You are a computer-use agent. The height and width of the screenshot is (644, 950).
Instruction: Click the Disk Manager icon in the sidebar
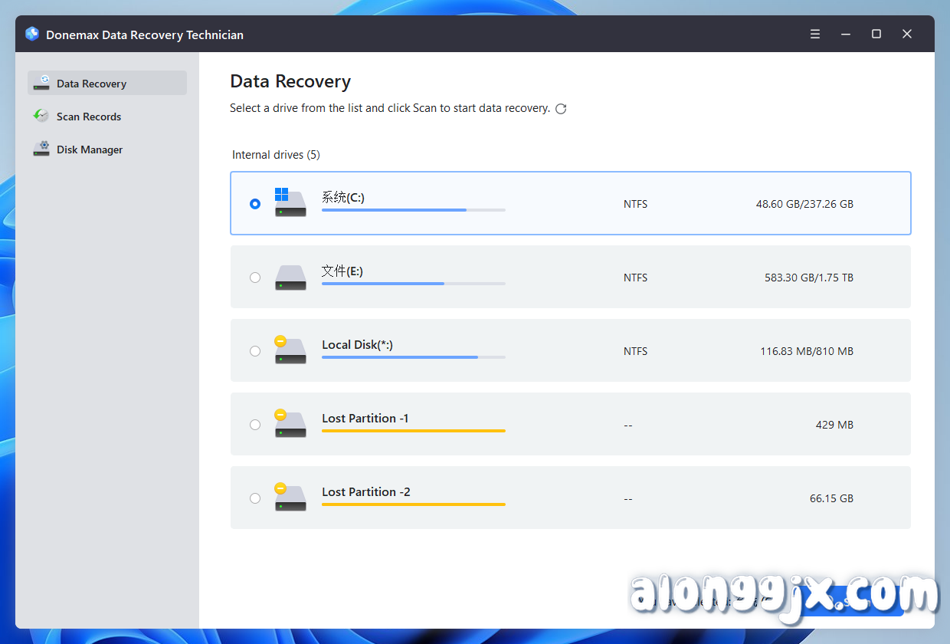click(x=41, y=148)
